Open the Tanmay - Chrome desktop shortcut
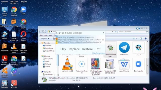 click(x=23, y=24)
